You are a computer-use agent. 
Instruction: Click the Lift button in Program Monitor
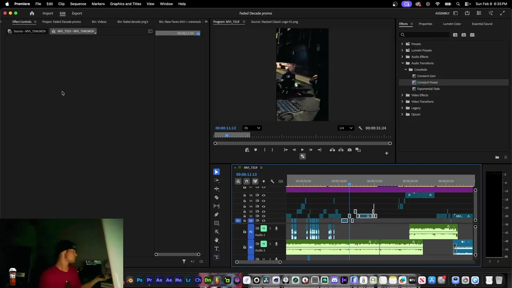pos(332,150)
